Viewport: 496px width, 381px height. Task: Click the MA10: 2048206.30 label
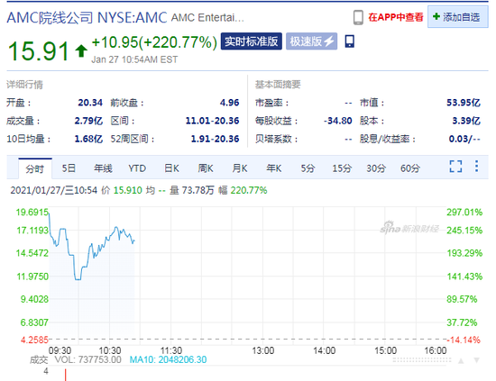(x=168, y=359)
